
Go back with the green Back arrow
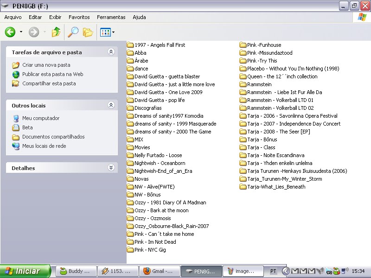(x=10, y=32)
